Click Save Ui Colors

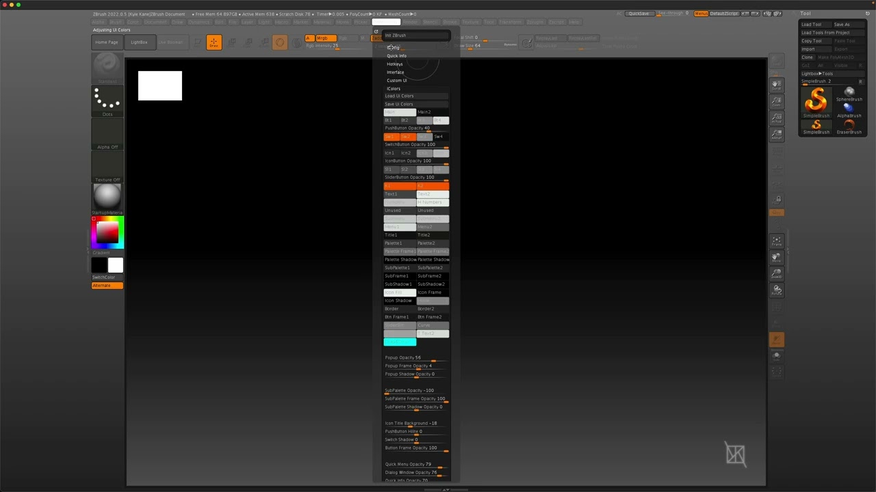(416, 105)
